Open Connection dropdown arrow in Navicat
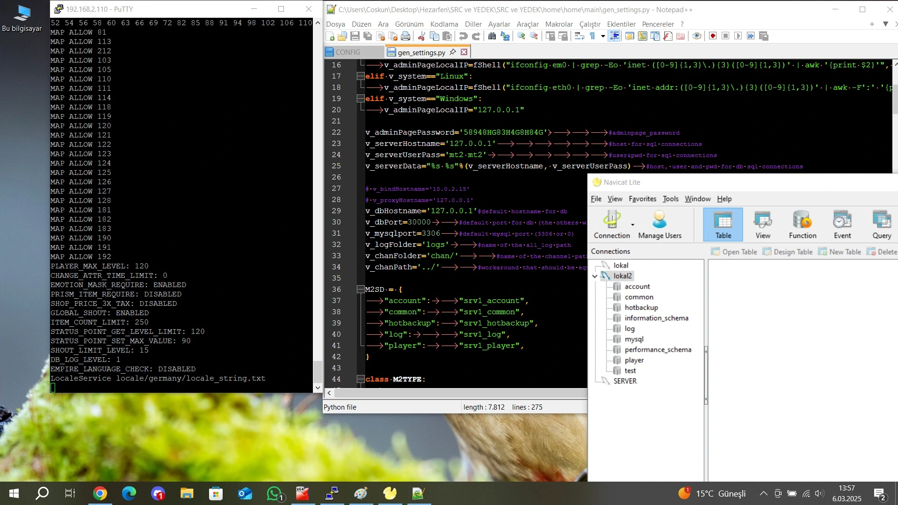The width and height of the screenshot is (898, 505). (633, 225)
